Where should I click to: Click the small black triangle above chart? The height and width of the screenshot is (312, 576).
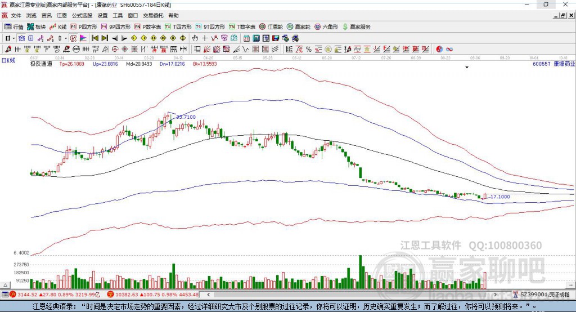pyautogui.click(x=467, y=68)
